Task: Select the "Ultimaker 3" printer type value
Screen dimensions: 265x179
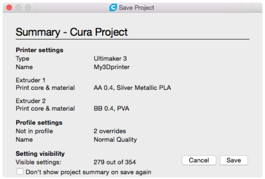Action: [110, 58]
